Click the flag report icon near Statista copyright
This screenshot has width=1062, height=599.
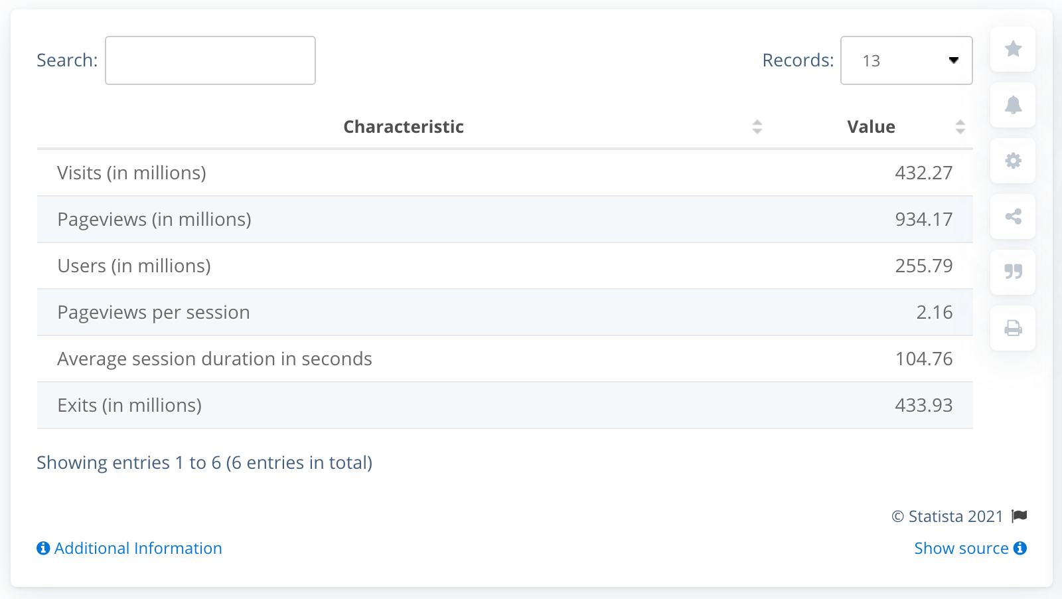(1020, 516)
